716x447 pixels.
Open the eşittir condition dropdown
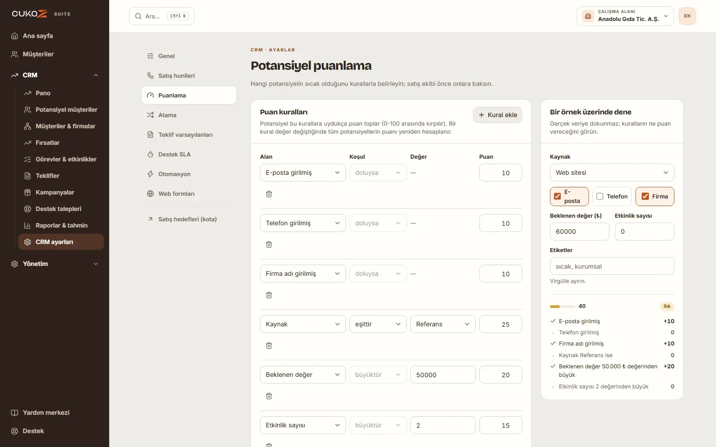pyautogui.click(x=378, y=324)
